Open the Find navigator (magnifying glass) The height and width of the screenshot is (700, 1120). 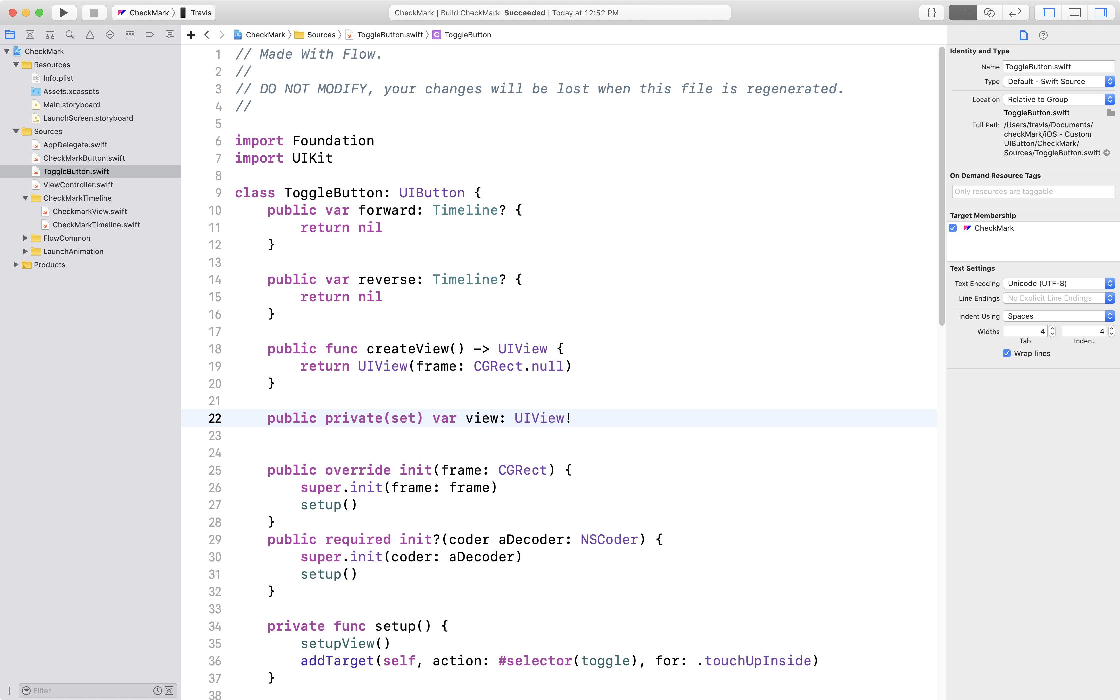pos(69,34)
